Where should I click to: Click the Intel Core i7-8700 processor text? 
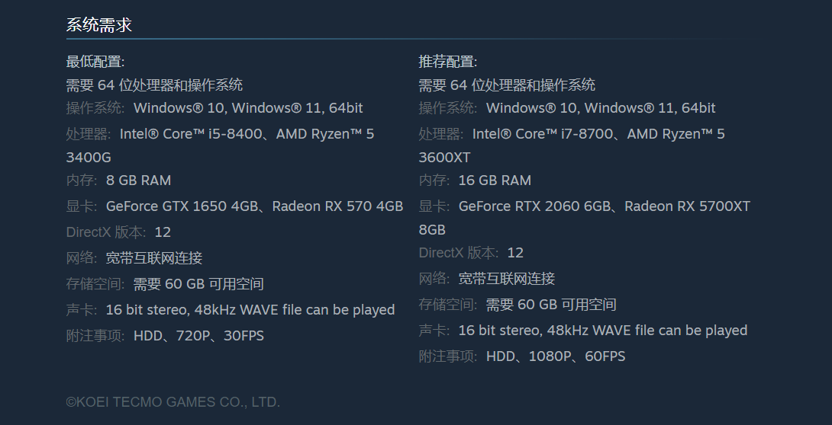coord(545,134)
